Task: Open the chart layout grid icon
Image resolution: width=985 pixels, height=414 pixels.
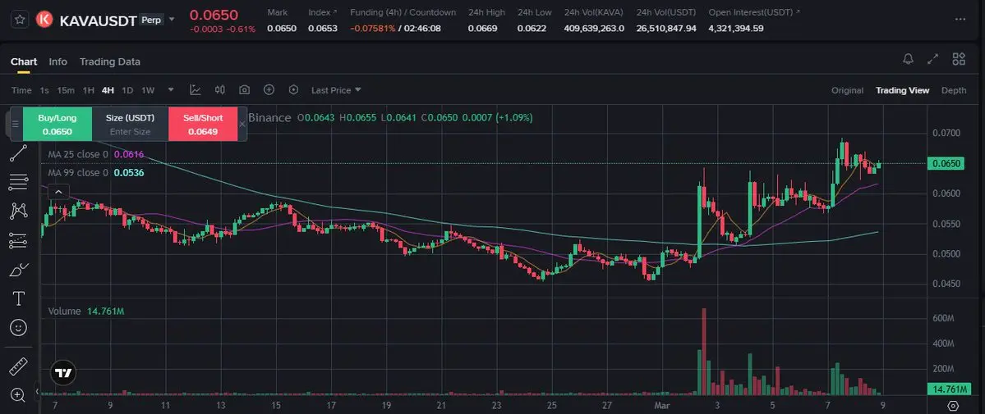Action: pos(959,59)
